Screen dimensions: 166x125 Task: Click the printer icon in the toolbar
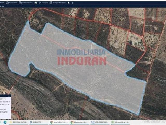36,3
